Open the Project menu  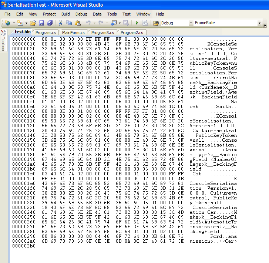(x=49, y=14)
